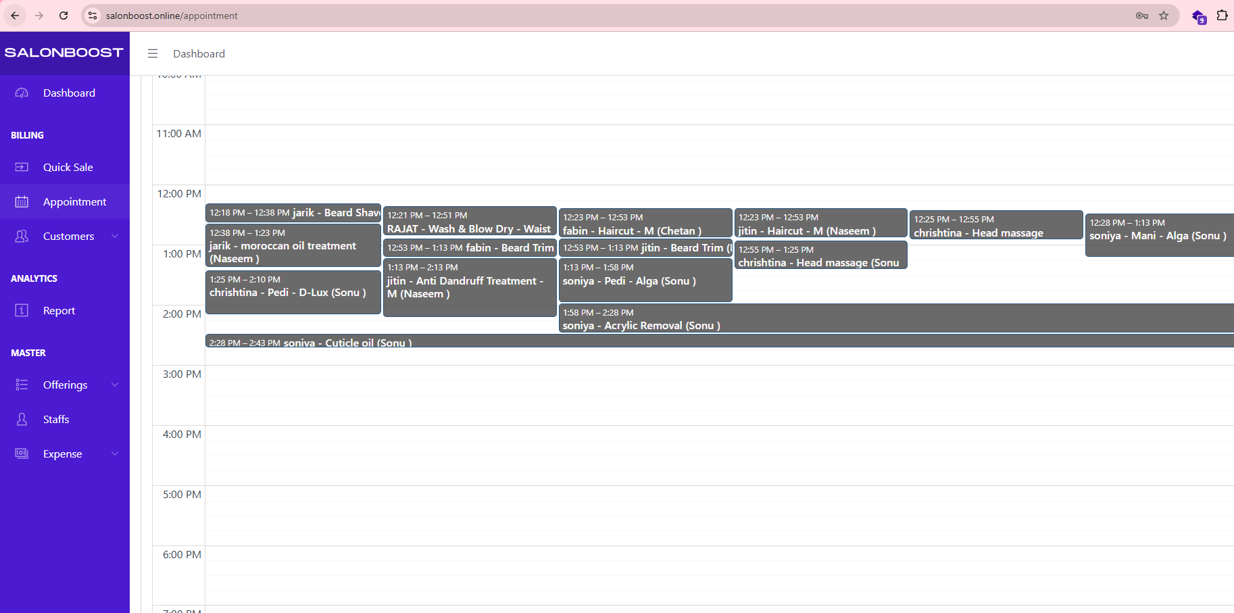Open the Report info icon under Analytics

[22, 310]
